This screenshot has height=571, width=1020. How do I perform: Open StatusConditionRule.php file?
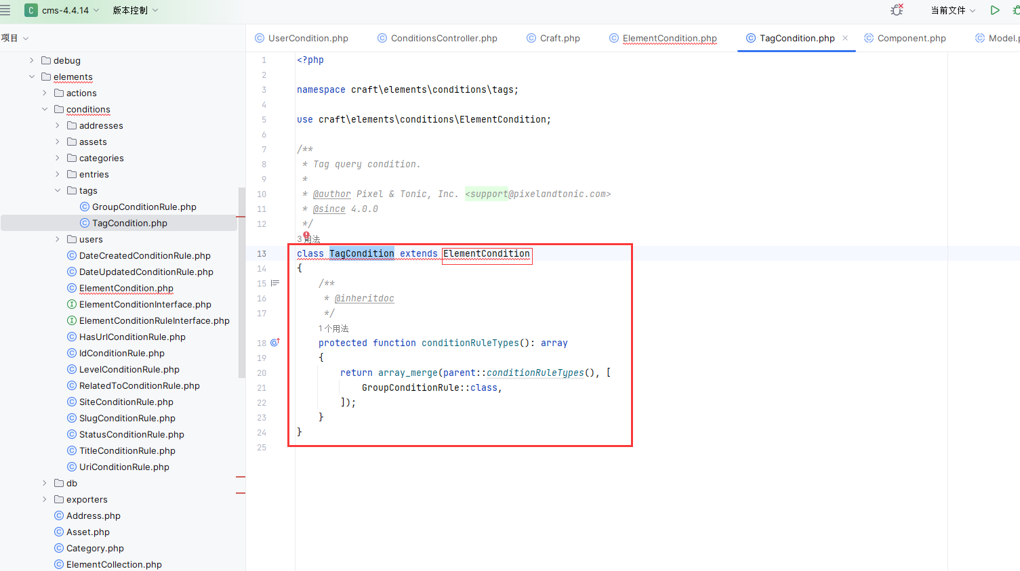point(125,434)
